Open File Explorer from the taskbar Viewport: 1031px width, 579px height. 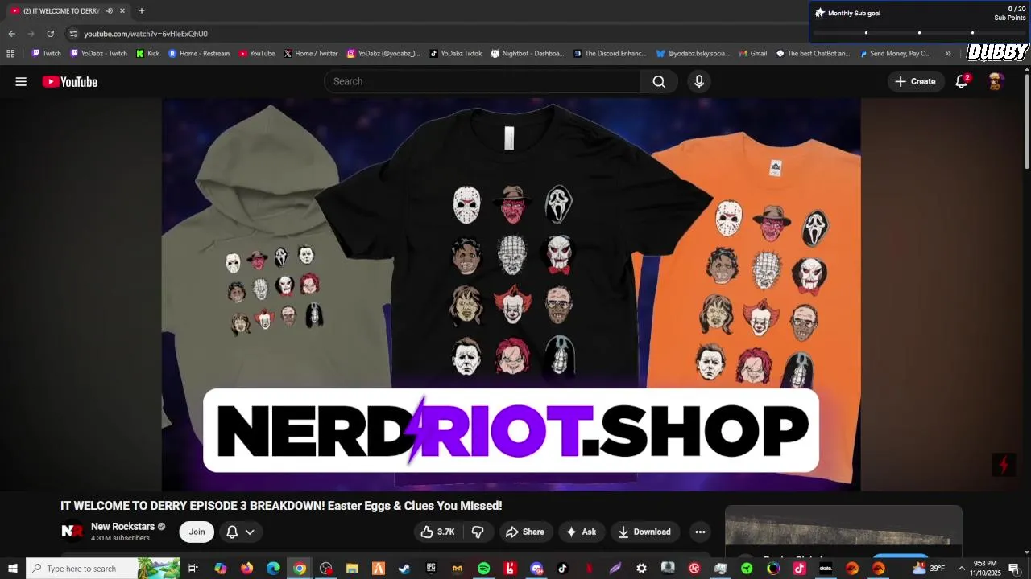(352, 569)
